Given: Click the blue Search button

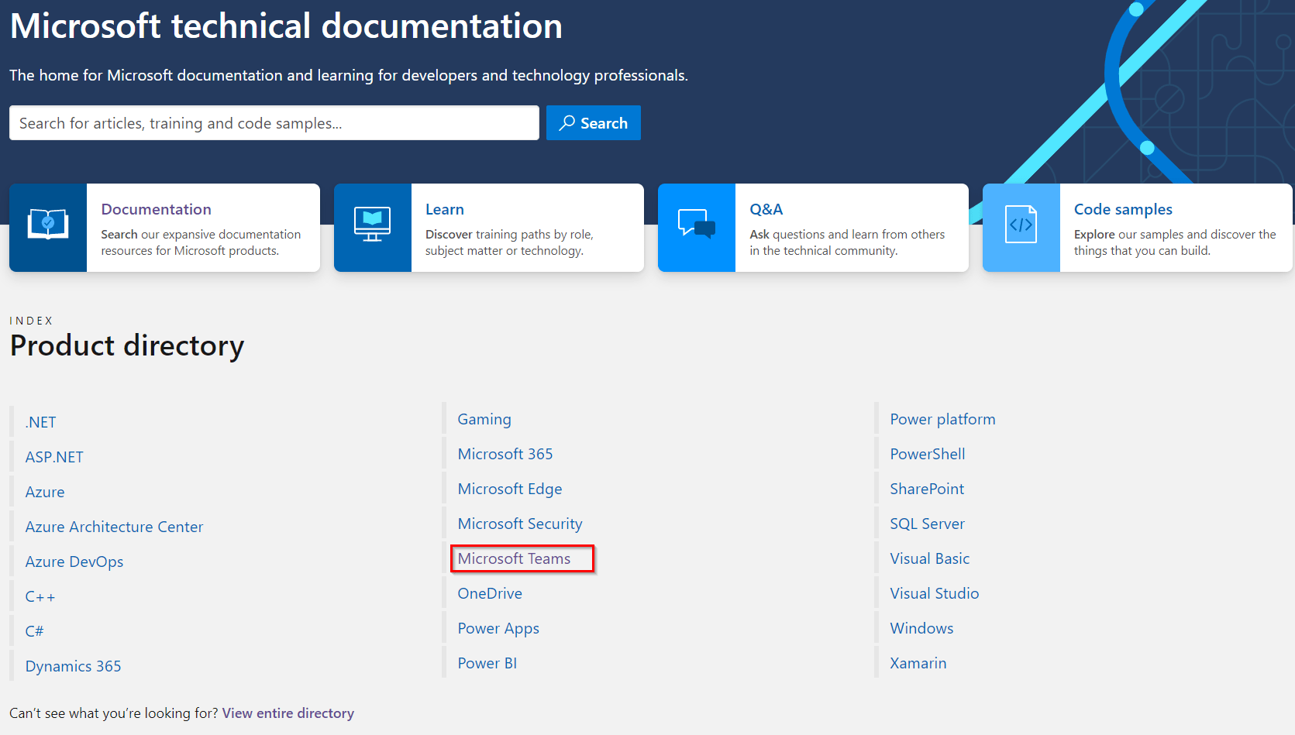Looking at the screenshot, I should point(594,123).
